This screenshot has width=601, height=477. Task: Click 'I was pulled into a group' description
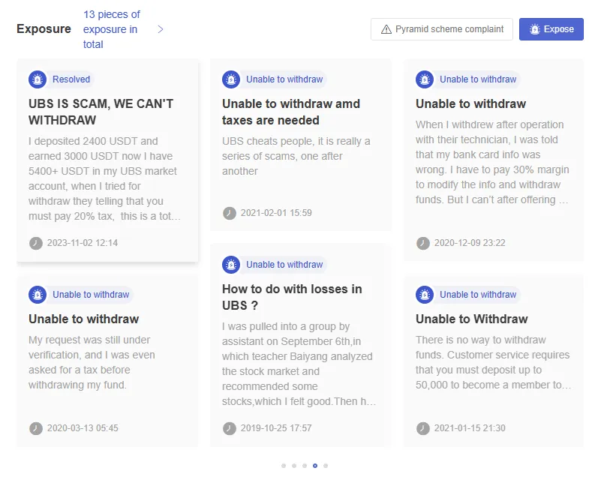(299, 364)
